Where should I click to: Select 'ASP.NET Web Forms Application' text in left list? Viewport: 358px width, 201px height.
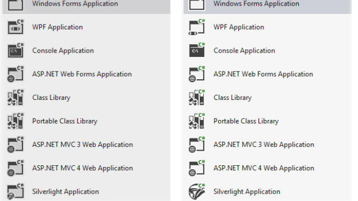(x=82, y=74)
